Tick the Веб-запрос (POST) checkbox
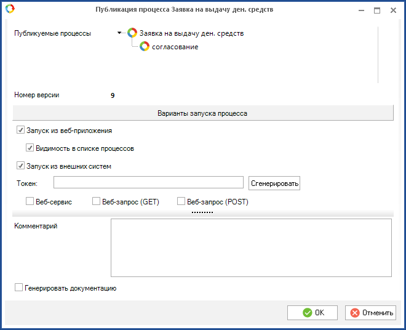This screenshot has width=406, height=330. (x=181, y=201)
